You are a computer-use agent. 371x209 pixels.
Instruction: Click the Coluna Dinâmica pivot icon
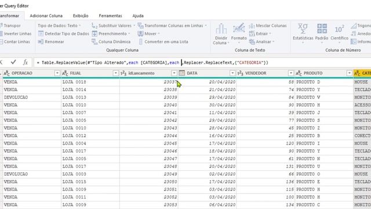94,42
